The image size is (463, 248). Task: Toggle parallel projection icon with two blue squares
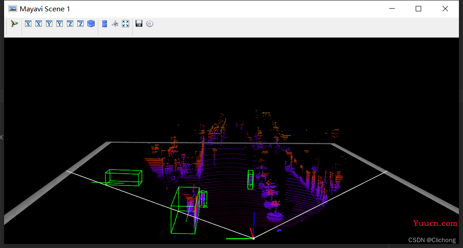(105, 24)
